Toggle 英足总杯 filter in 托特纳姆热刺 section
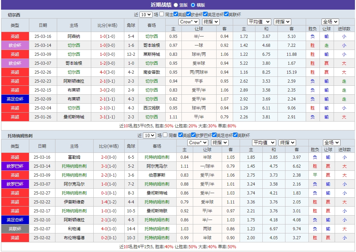The image size is (356, 252). pyautogui.click(x=213, y=135)
